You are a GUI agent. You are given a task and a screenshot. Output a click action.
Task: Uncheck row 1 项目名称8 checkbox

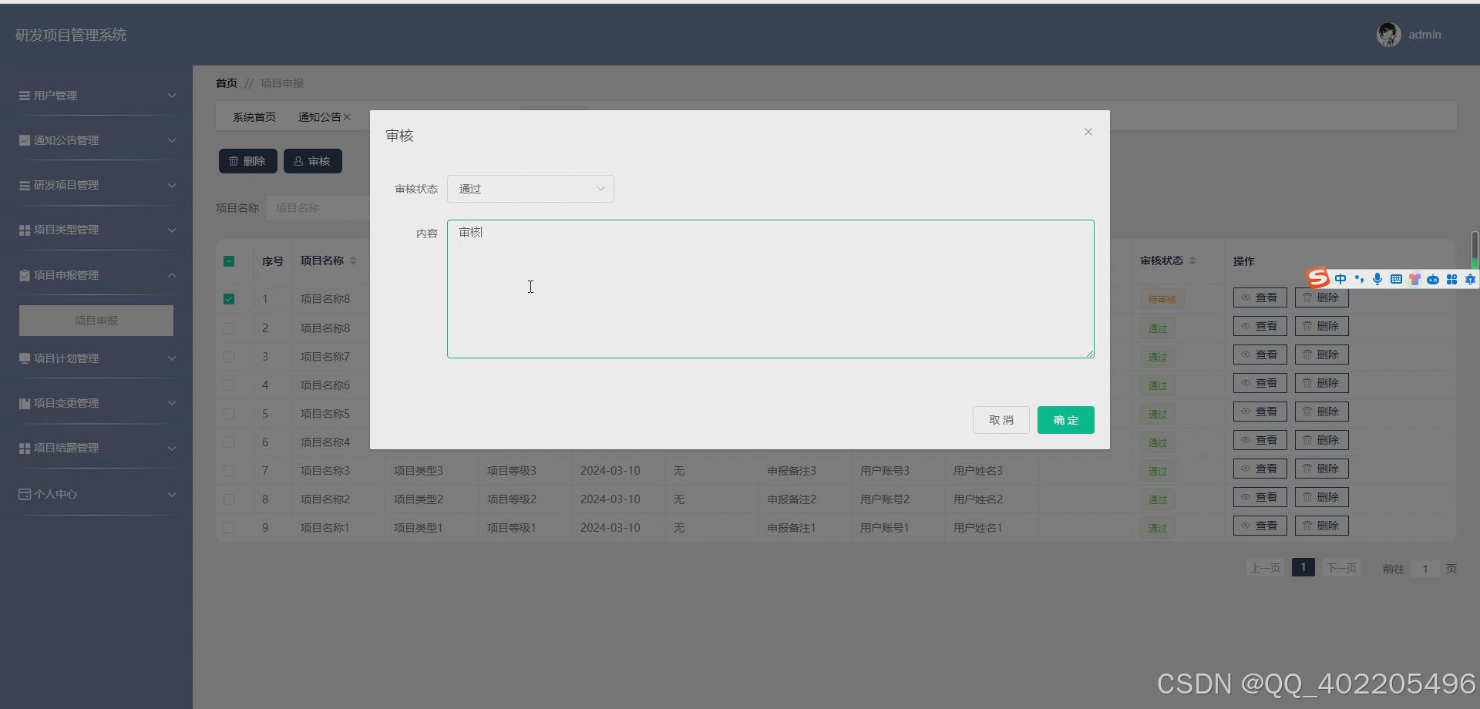(228, 299)
